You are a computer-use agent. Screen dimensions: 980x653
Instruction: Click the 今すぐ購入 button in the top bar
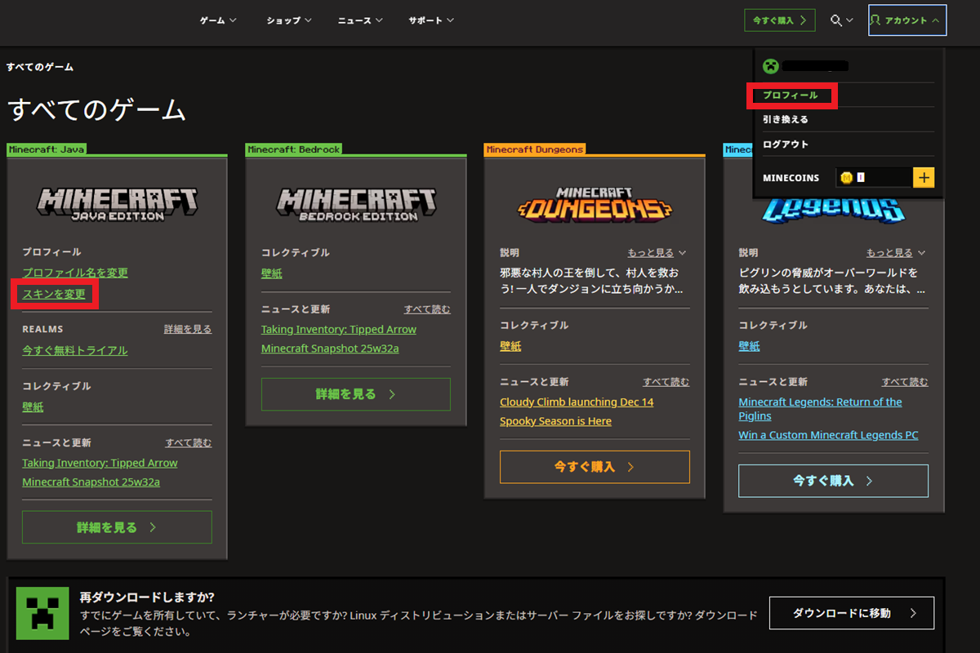[x=780, y=20]
